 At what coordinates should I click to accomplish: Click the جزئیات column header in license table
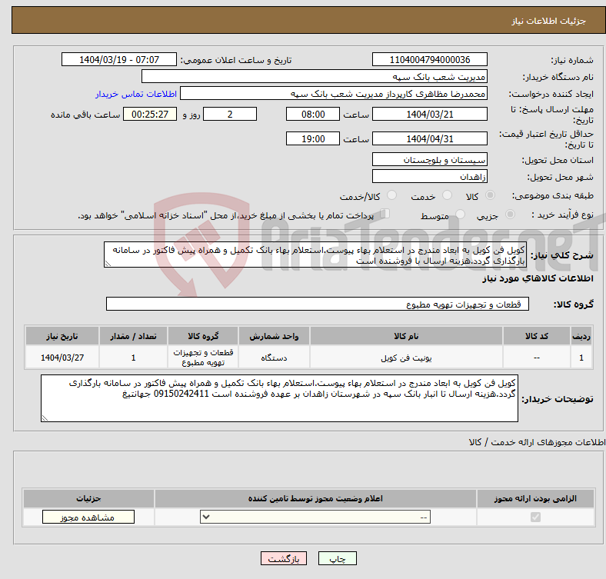tap(88, 498)
